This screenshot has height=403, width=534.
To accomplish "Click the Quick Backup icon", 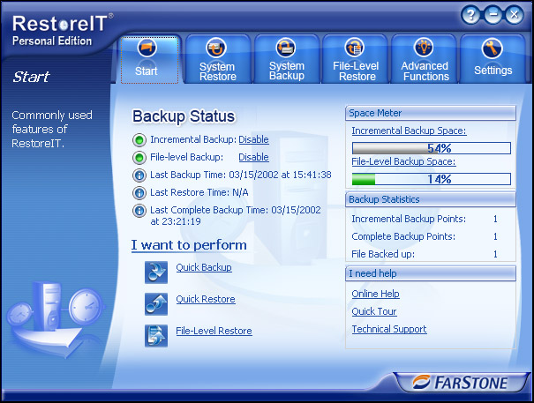I will [x=156, y=271].
